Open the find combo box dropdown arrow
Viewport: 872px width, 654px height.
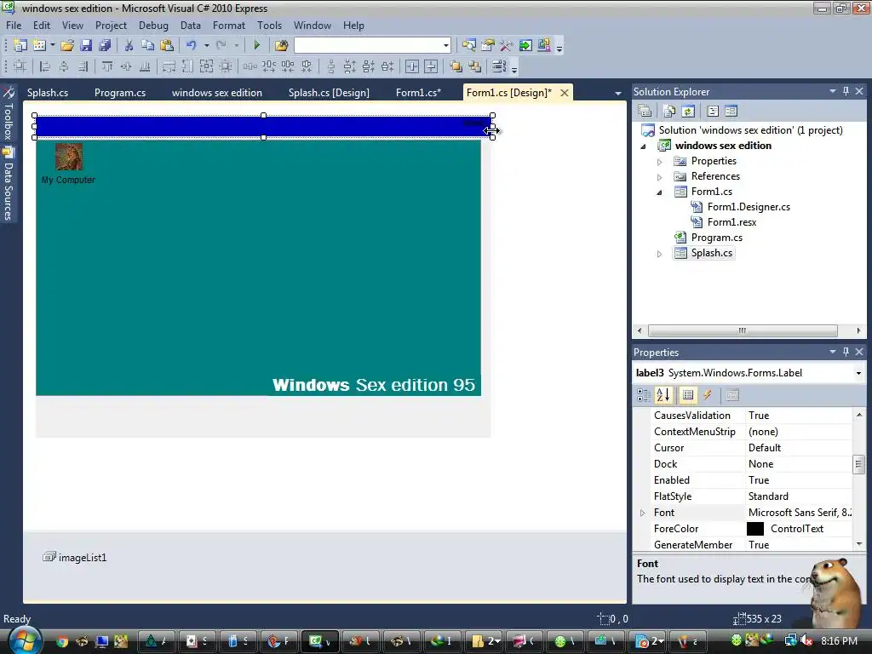pos(446,45)
